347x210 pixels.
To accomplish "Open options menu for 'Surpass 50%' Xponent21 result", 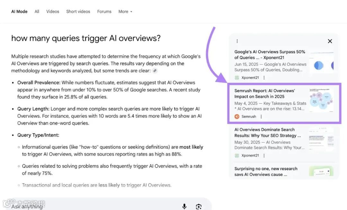I will pos(264,78).
